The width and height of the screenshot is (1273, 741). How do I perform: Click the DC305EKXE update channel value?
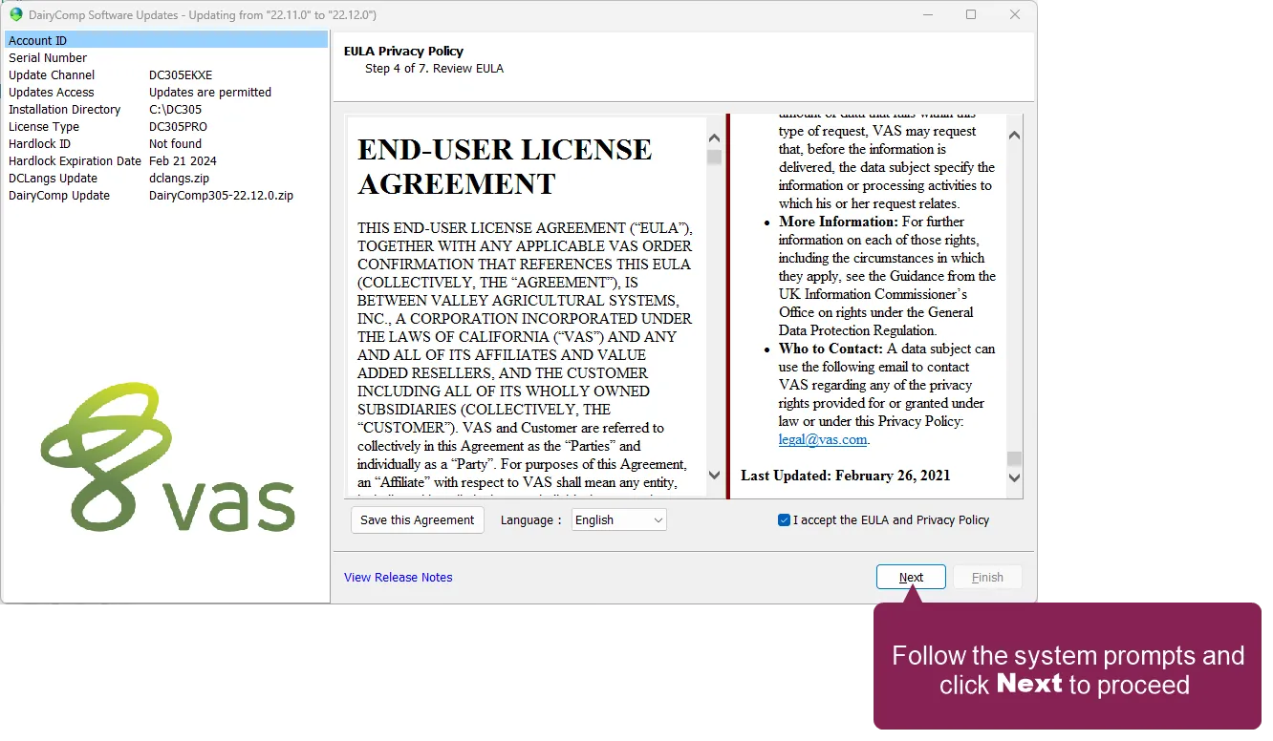181,75
